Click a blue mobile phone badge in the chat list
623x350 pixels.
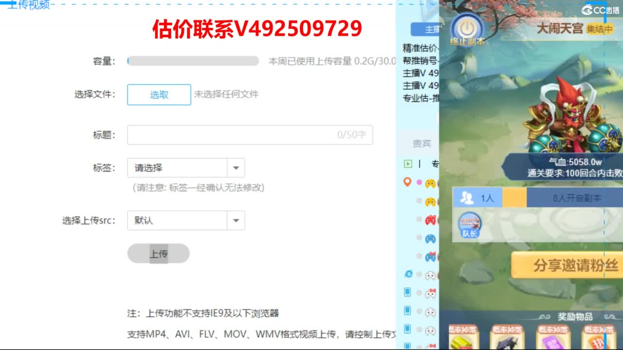pyautogui.click(x=407, y=292)
